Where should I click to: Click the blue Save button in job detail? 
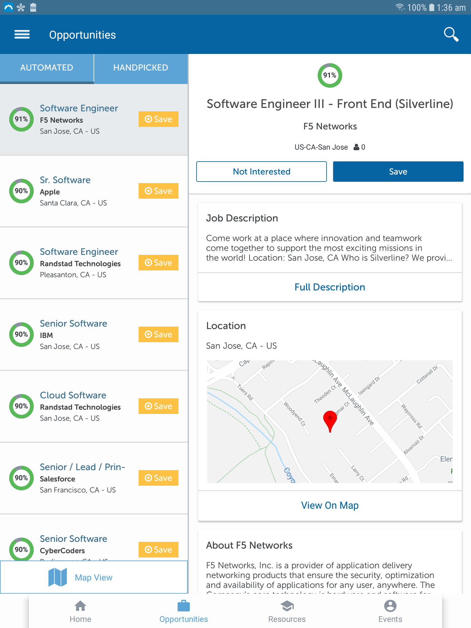tap(398, 171)
